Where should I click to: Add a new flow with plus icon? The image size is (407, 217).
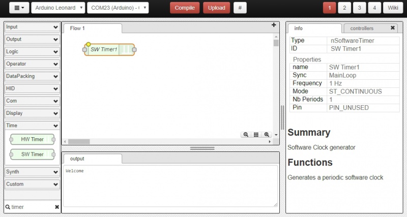tap(274, 25)
